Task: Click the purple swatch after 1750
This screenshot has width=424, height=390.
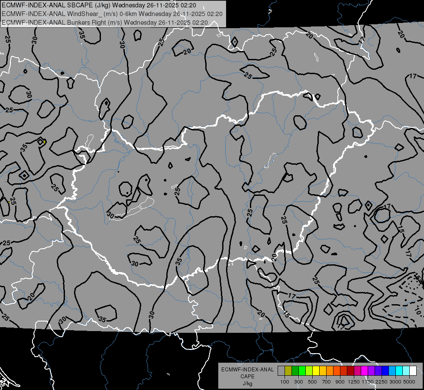Action: click(372, 370)
